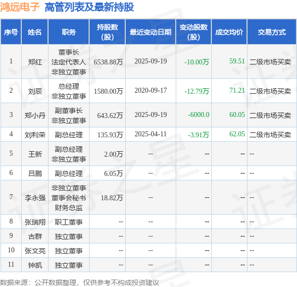
Task: Click the 高管列表及最新持股 heading
Action: [89, 7]
